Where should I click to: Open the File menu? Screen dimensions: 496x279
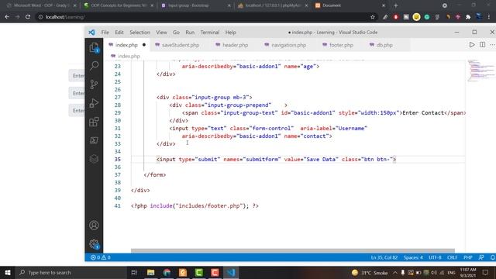click(105, 33)
